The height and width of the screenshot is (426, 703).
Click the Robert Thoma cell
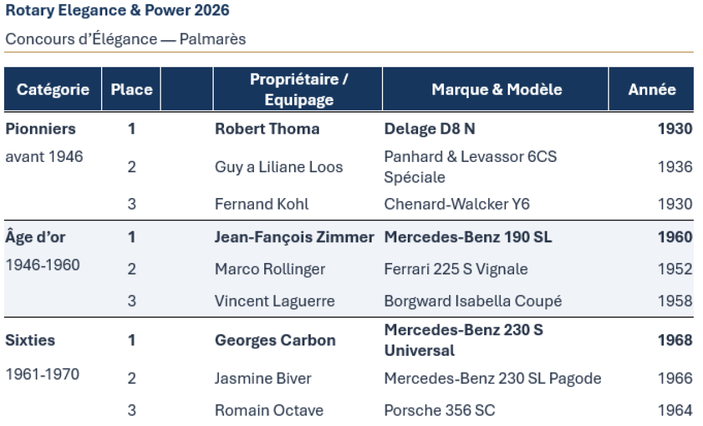pyautogui.click(x=267, y=129)
